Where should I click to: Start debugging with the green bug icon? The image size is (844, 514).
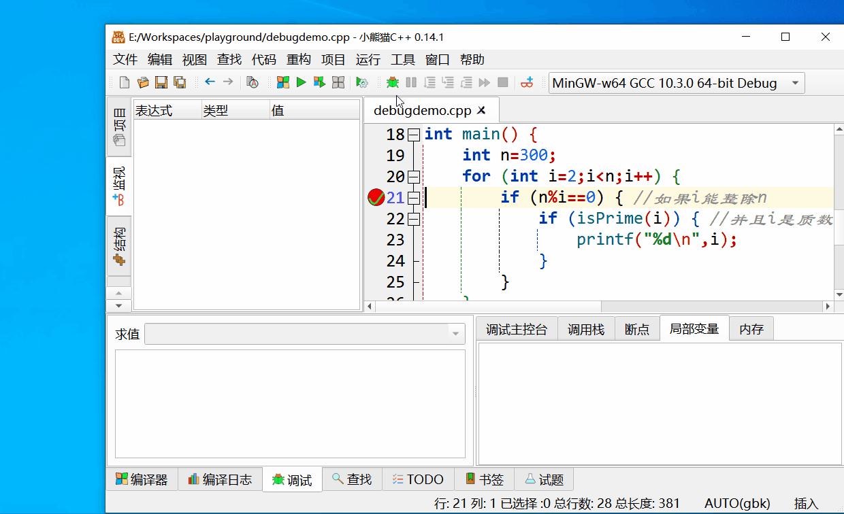coord(392,82)
